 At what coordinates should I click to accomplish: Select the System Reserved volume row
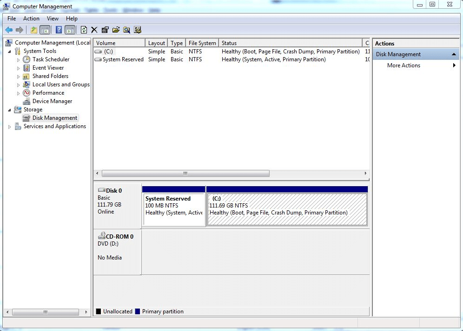coord(121,59)
